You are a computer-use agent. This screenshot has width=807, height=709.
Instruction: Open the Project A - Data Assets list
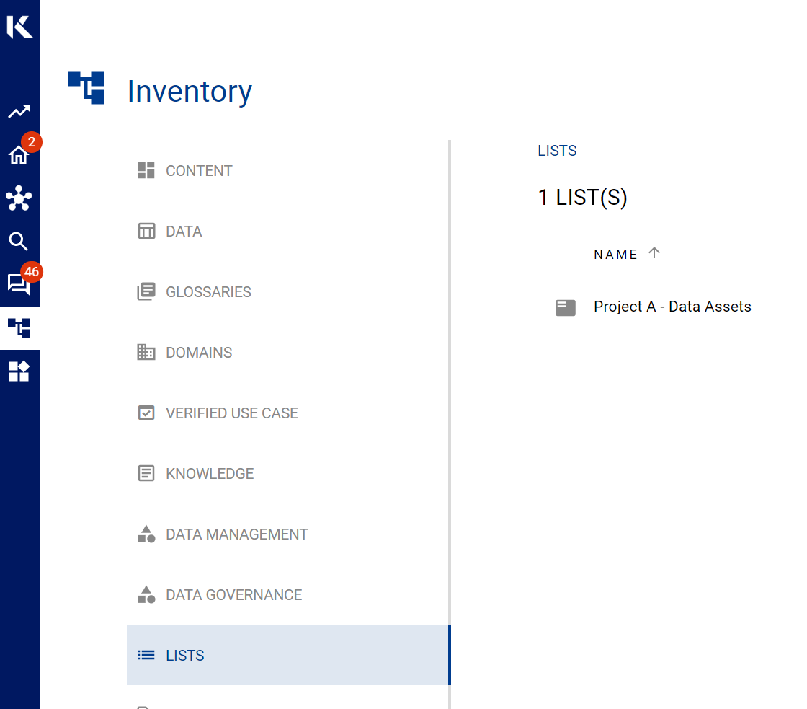(672, 306)
